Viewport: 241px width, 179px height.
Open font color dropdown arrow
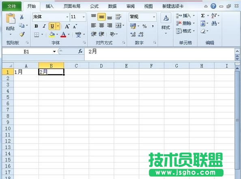(x=69, y=34)
